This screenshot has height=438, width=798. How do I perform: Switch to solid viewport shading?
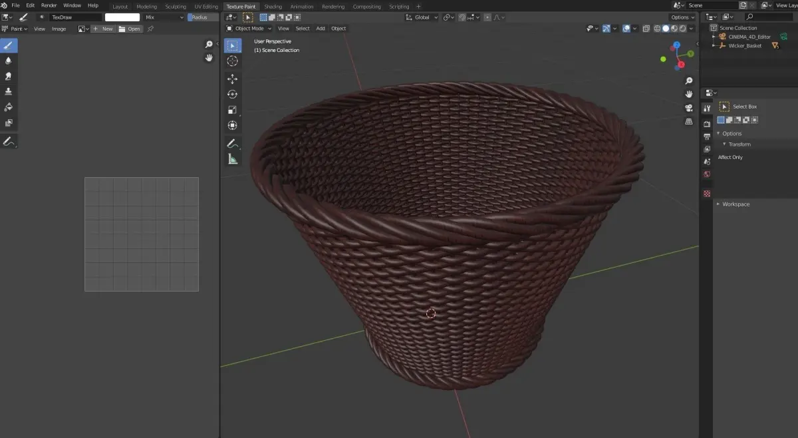coord(666,29)
